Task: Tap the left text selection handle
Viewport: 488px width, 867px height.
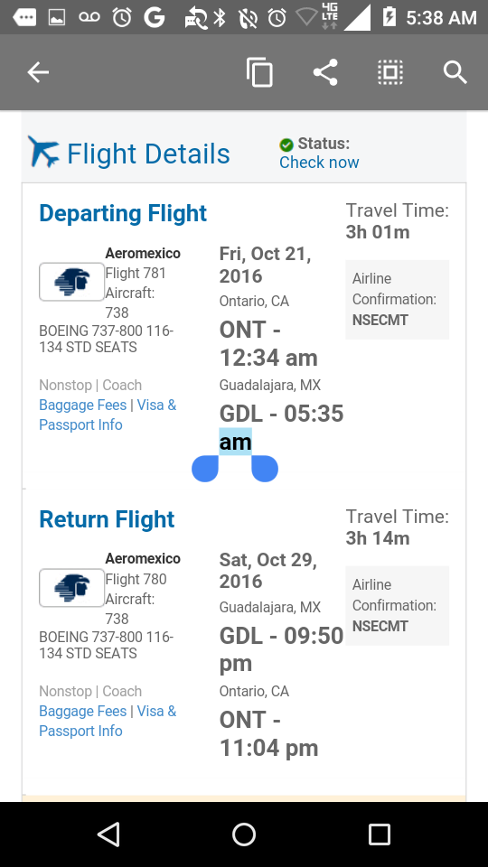Action: [x=205, y=469]
